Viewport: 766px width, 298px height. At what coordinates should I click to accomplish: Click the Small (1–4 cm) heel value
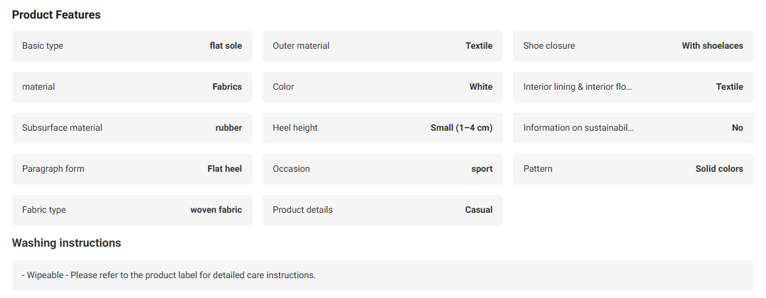461,128
